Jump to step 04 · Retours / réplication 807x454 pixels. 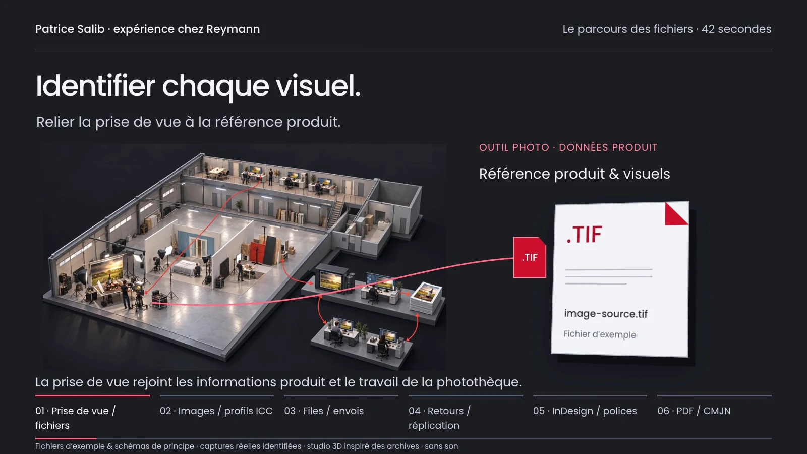466,414
